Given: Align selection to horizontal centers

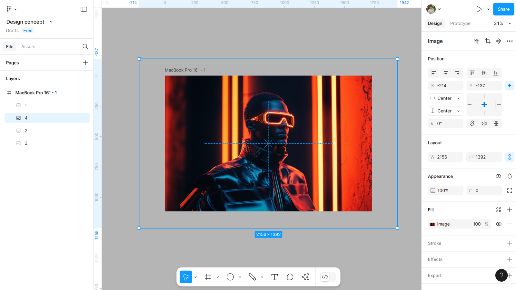Looking at the screenshot, I should 446,73.
